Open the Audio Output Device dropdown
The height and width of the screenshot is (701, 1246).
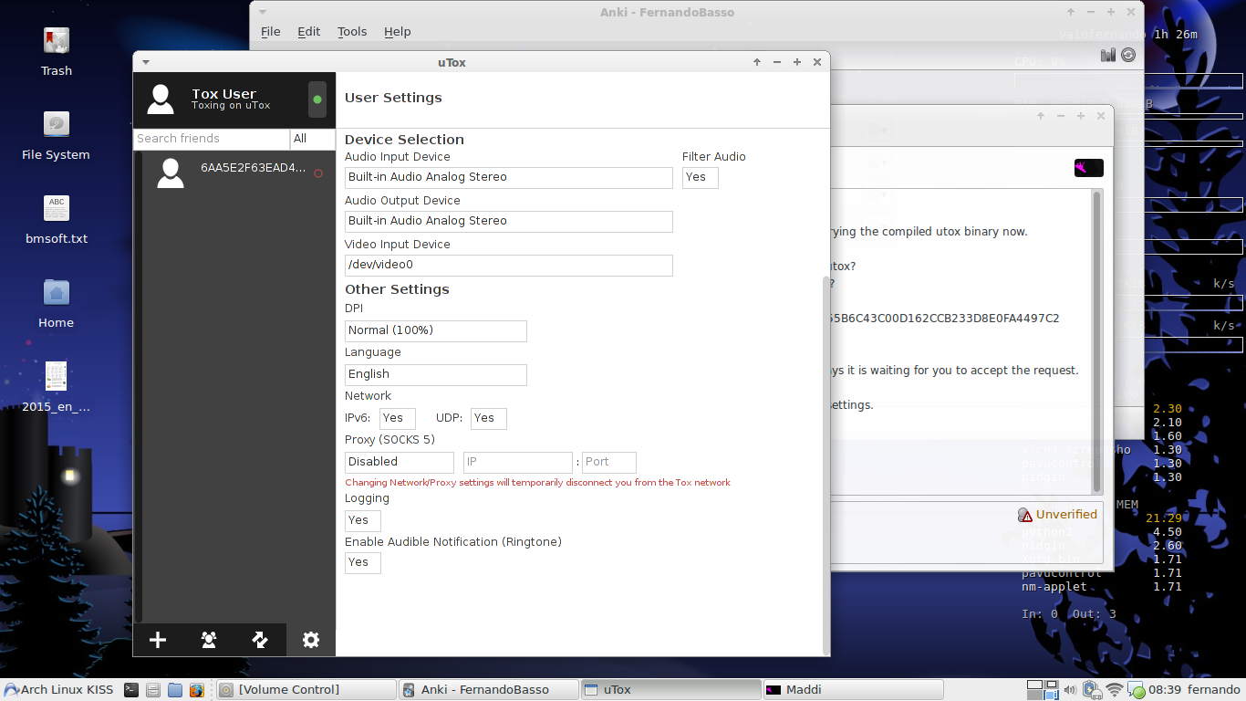509,221
